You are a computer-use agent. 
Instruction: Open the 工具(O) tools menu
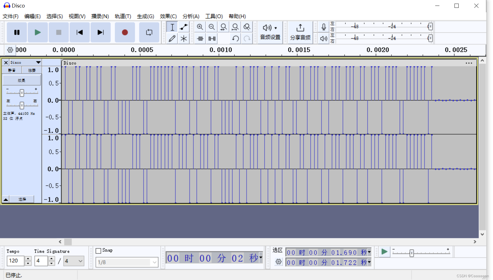tap(214, 16)
